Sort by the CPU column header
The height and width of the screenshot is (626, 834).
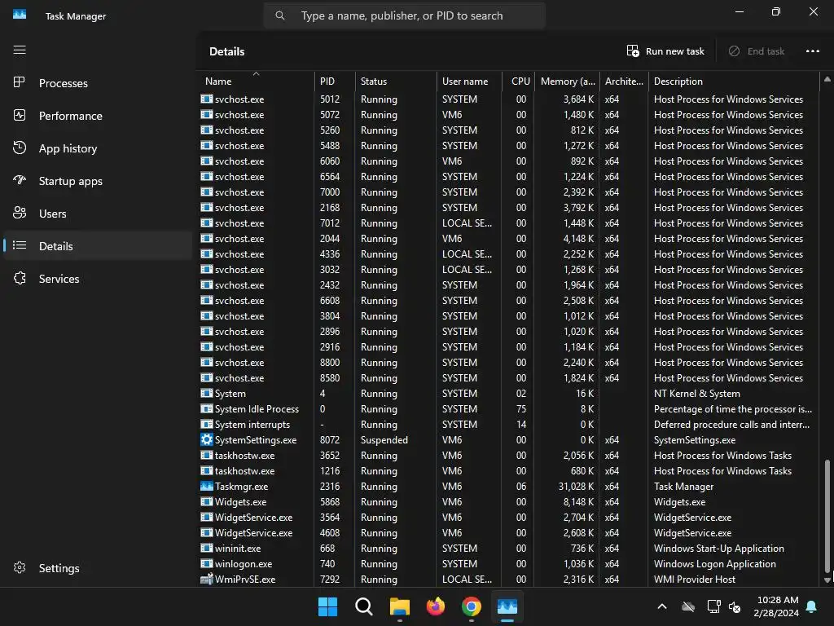[x=519, y=81]
